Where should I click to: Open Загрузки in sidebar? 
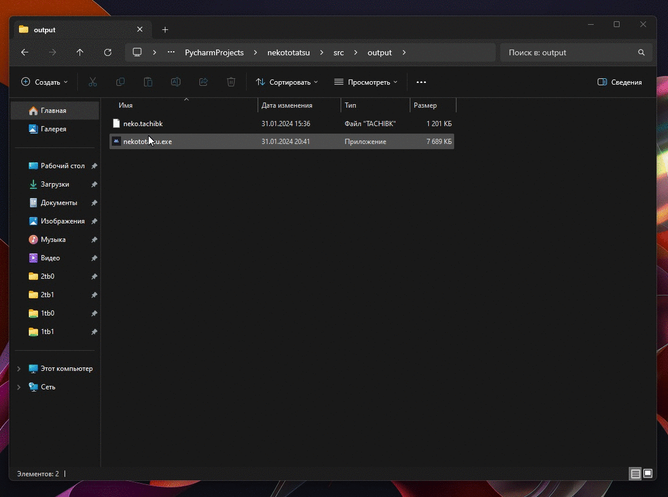[55, 184]
